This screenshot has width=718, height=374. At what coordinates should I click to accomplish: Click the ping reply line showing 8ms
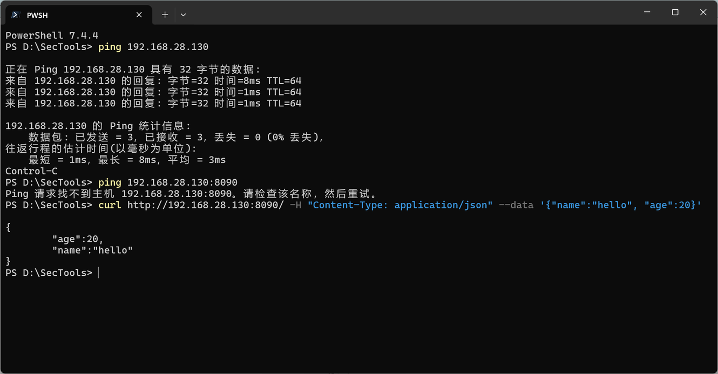(x=153, y=81)
